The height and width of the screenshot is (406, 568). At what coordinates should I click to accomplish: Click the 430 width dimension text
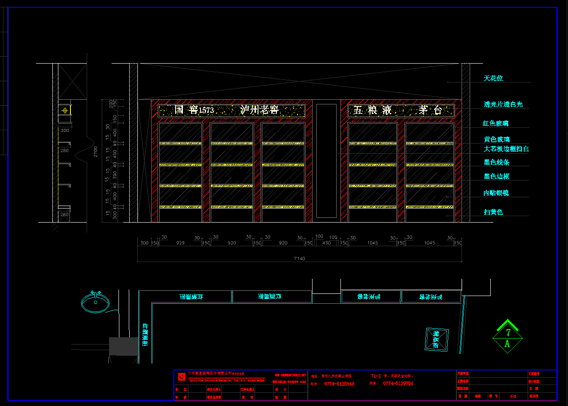click(x=327, y=243)
